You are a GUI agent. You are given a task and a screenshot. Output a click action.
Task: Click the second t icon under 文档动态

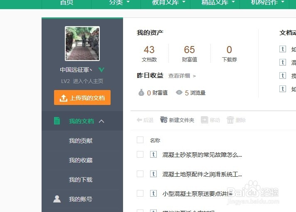click(283, 62)
